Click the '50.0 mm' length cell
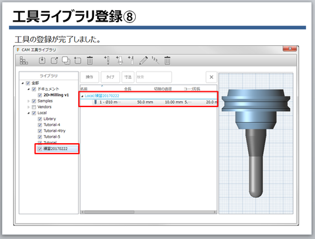Image resolution: width=315 pixels, height=239 pixels. (145, 102)
